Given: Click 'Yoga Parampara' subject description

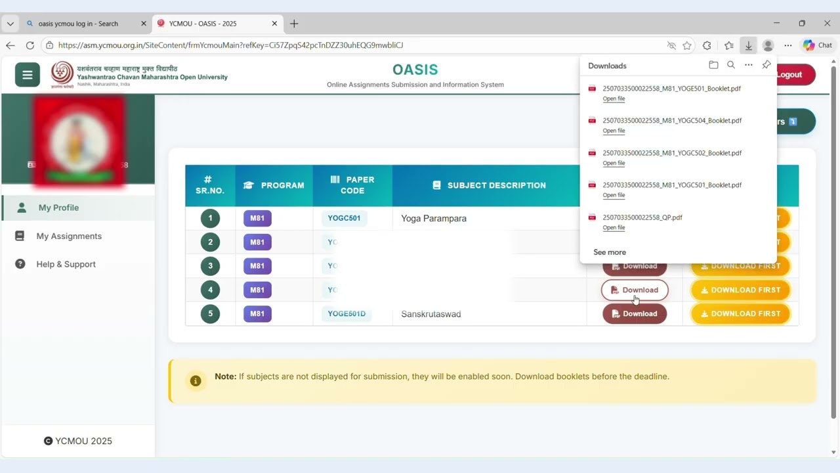Looking at the screenshot, I should (x=434, y=218).
